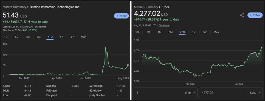Image resolution: width=265 pixels, height=101 pixels.
Task: Click the share icon beside Ether Follow
Action: pos(242,15)
